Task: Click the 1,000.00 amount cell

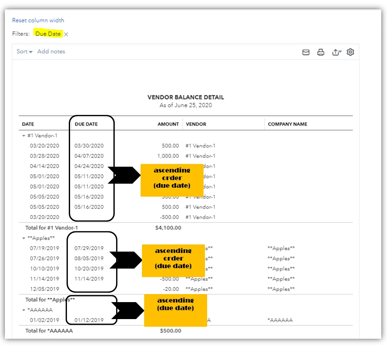Action: [x=168, y=156]
